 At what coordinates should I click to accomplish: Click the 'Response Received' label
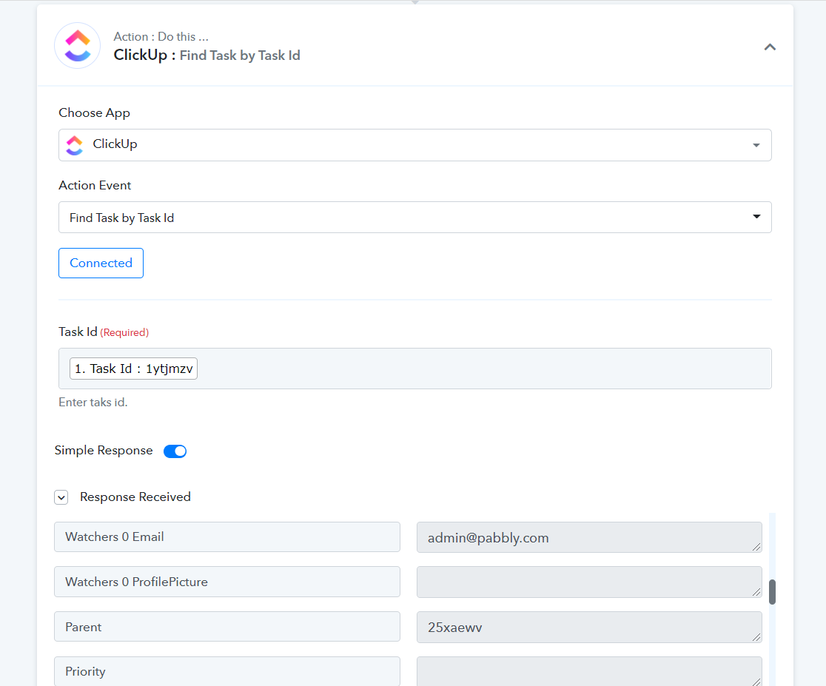(135, 497)
